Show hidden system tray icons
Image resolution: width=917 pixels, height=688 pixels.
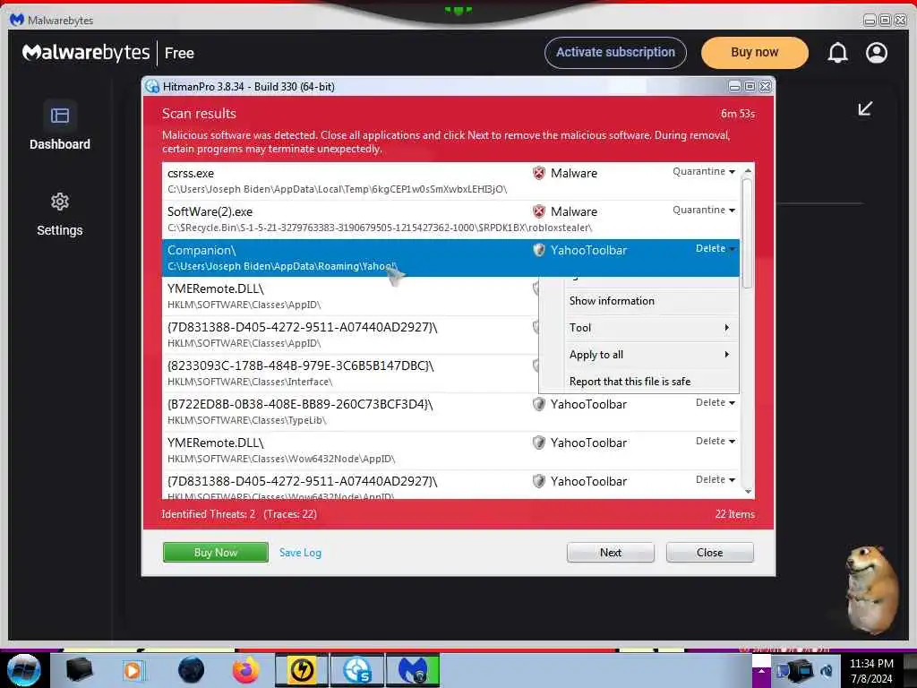[761, 670]
